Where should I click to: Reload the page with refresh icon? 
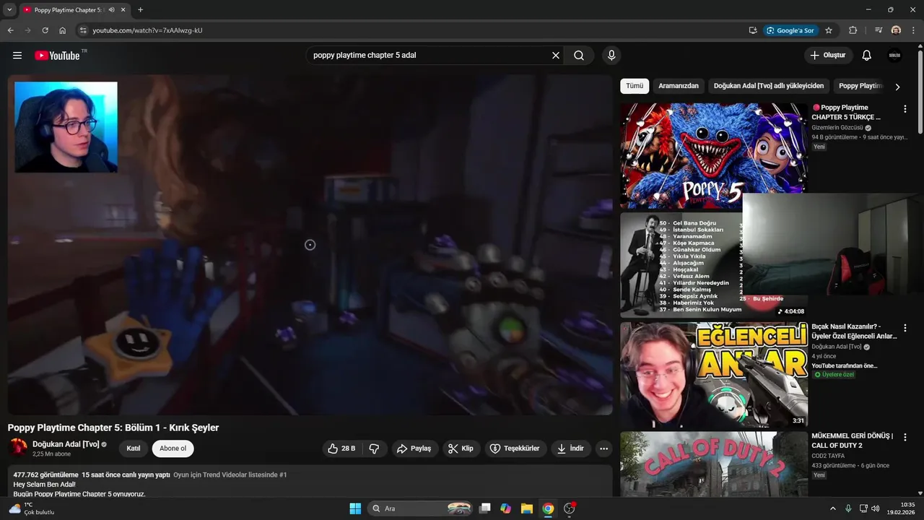(45, 30)
